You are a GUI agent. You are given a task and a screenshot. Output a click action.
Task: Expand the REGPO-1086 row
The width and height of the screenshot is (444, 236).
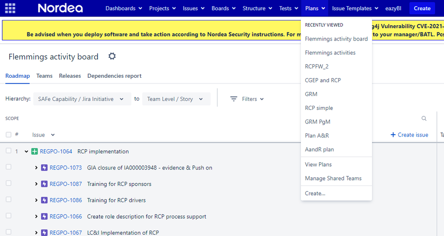pyautogui.click(x=36, y=200)
